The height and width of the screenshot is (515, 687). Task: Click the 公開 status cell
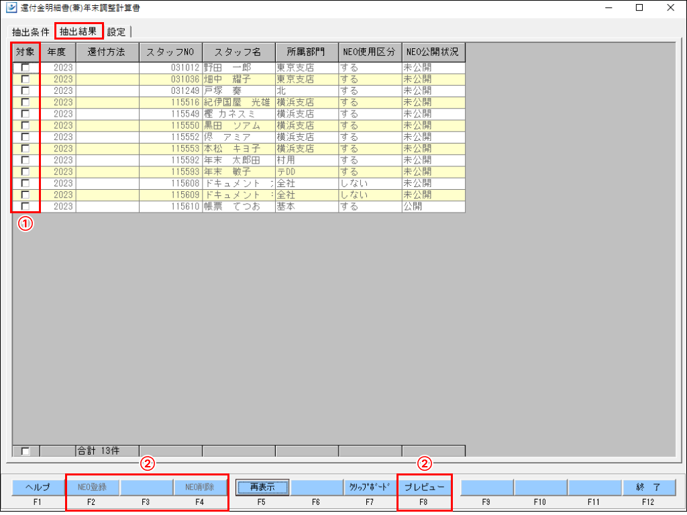click(433, 206)
